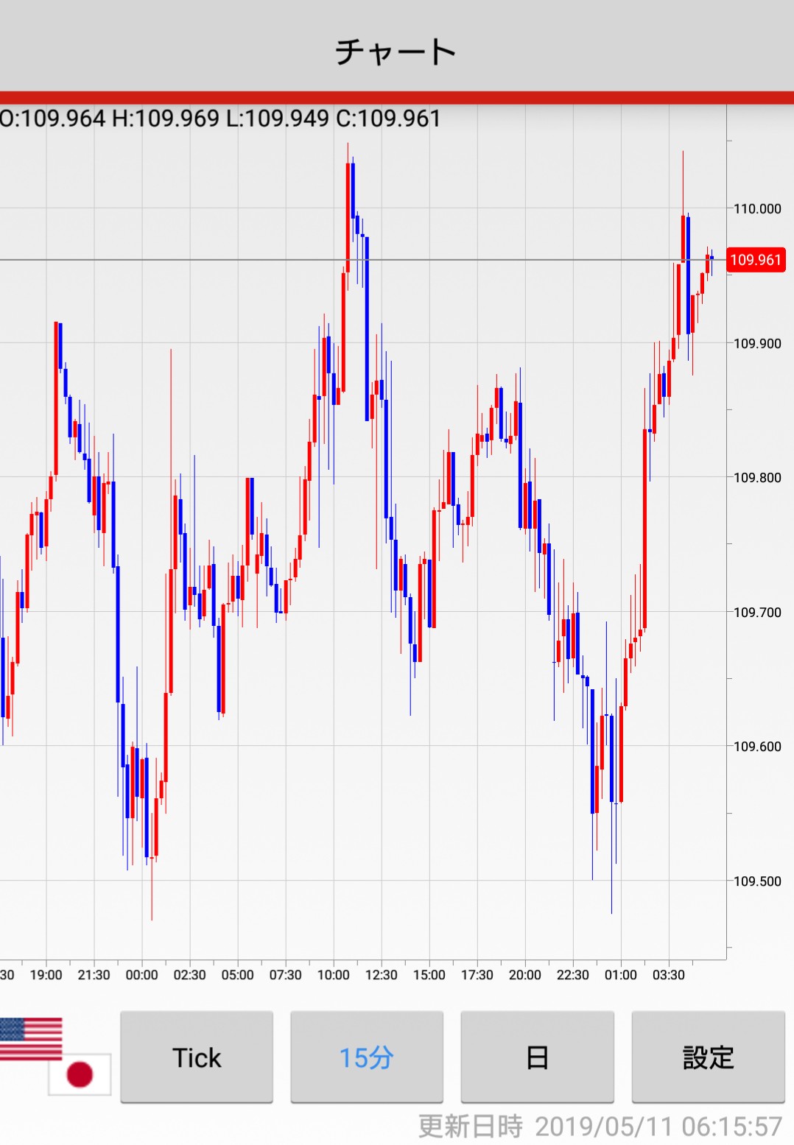Tap the red 109.961 current price tag

tap(756, 260)
